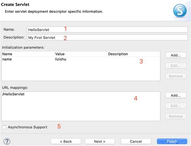Cancel the Create Servlet dialog
191x146 pixels.
pyautogui.click(x=136, y=141)
